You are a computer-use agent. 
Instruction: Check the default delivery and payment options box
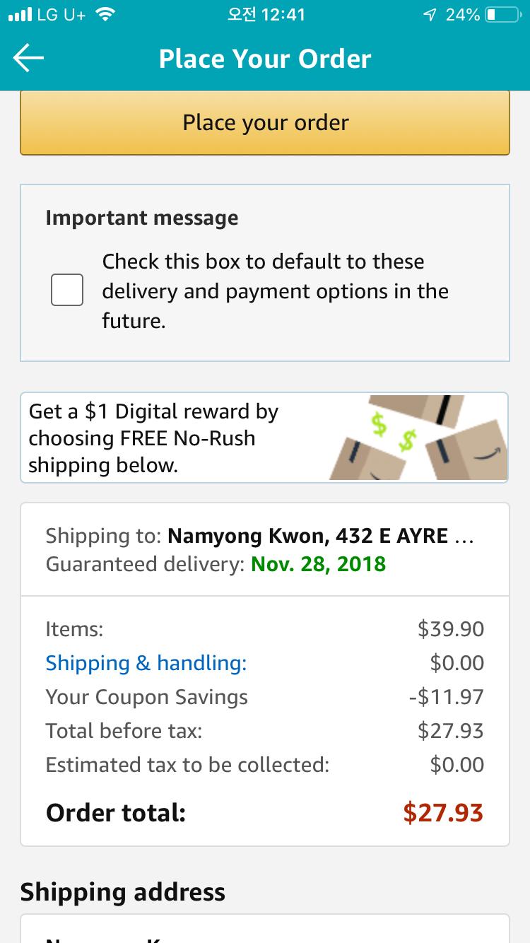pyautogui.click(x=67, y=291)
